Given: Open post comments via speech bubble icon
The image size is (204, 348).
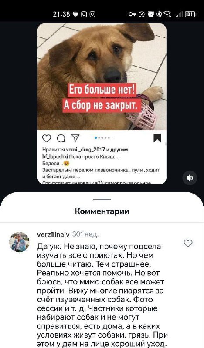Looking at the screenshot, I should click(61, 138).
